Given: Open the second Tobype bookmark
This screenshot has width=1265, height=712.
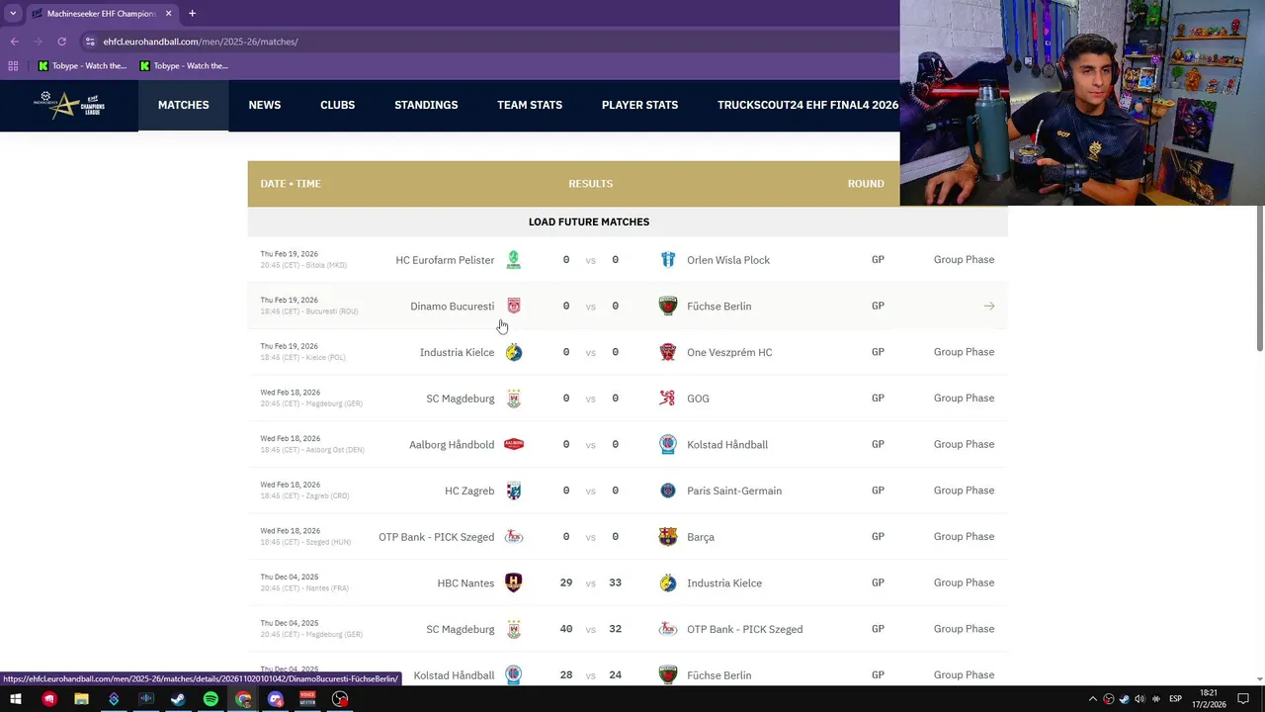Looking at the screenshot, I should tap(185, 66).
